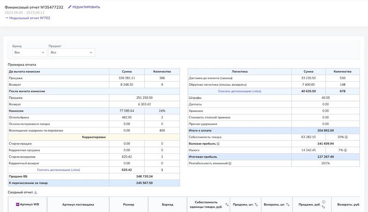Download logistics detail xlsx in Логистика table
368x212 pixels.
pos(239,91)
